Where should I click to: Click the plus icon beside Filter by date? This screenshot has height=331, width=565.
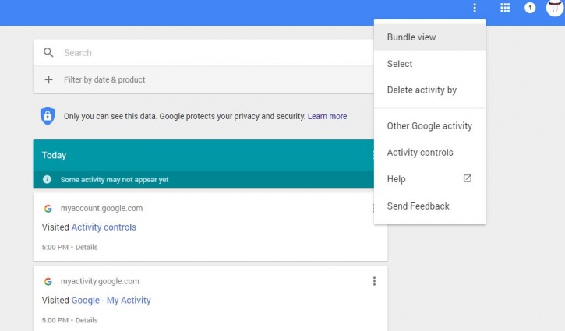point(48,79)
